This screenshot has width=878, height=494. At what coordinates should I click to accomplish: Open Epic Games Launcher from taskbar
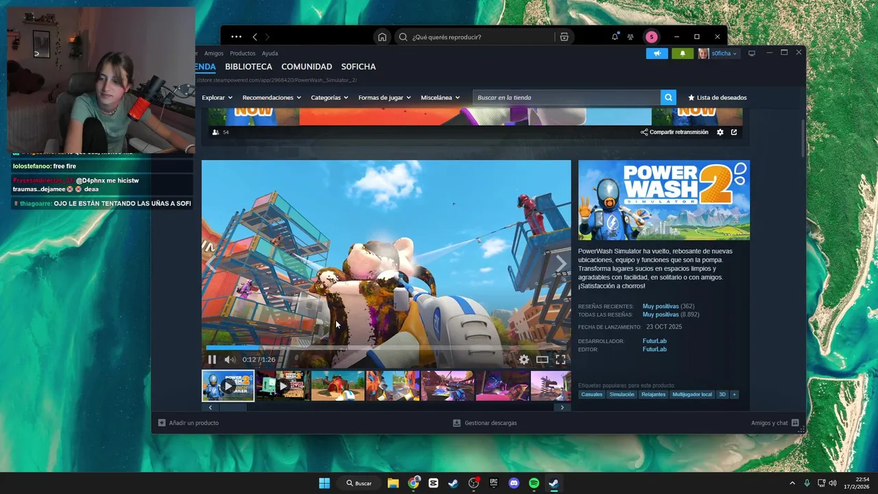coord(494,483)
